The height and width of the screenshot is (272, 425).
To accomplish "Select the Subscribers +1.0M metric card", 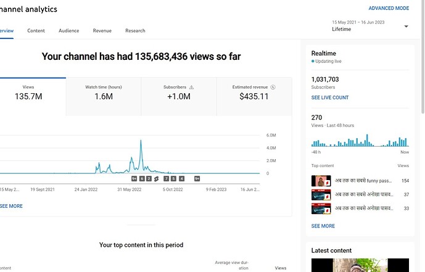I will click(179, 97).
